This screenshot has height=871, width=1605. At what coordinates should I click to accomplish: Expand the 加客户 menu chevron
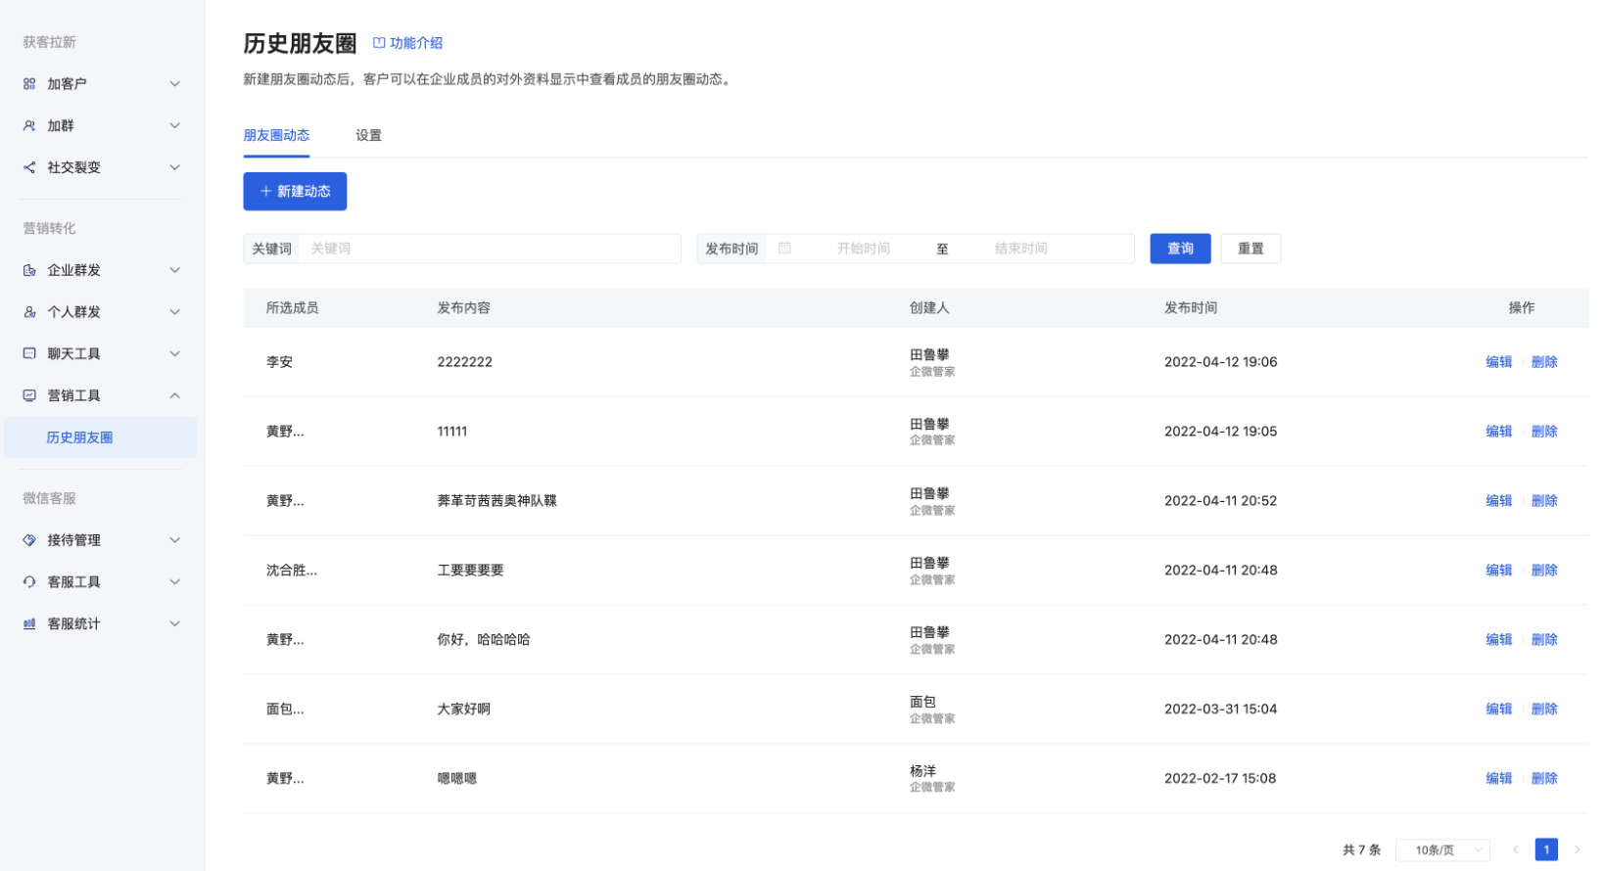click(175, 84)
